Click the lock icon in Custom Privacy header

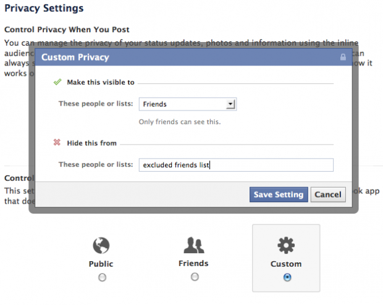[x=343, y=57]
